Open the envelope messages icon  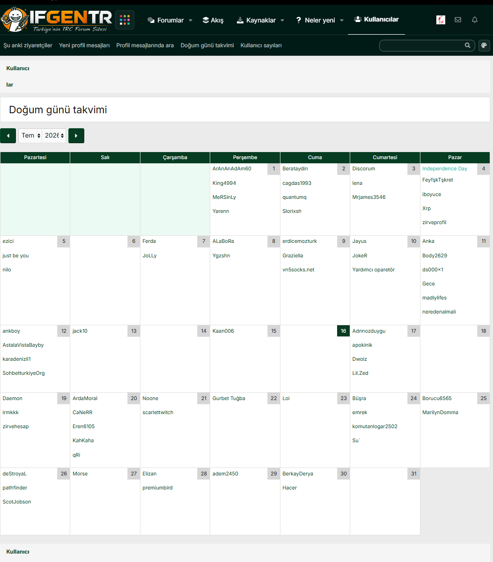click(x=458, y=20)
